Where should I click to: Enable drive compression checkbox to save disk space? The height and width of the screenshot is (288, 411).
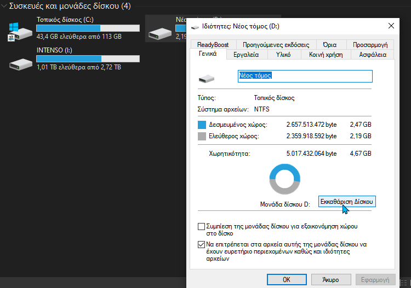[x=201, y=226]
